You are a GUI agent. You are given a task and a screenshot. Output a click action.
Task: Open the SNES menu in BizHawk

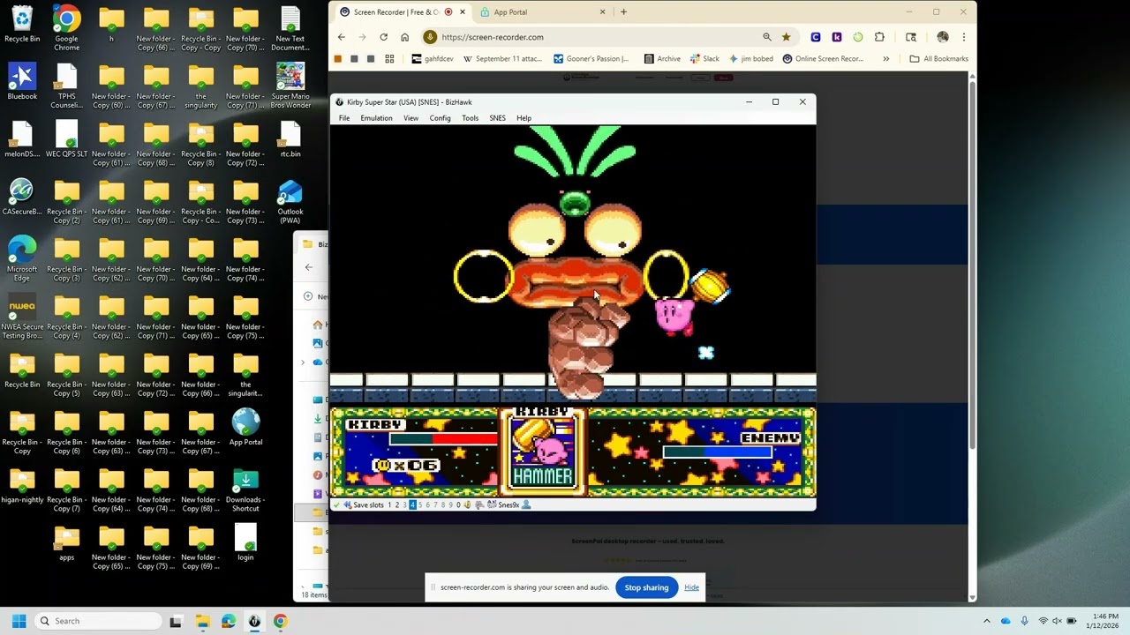tap(497, 118)
